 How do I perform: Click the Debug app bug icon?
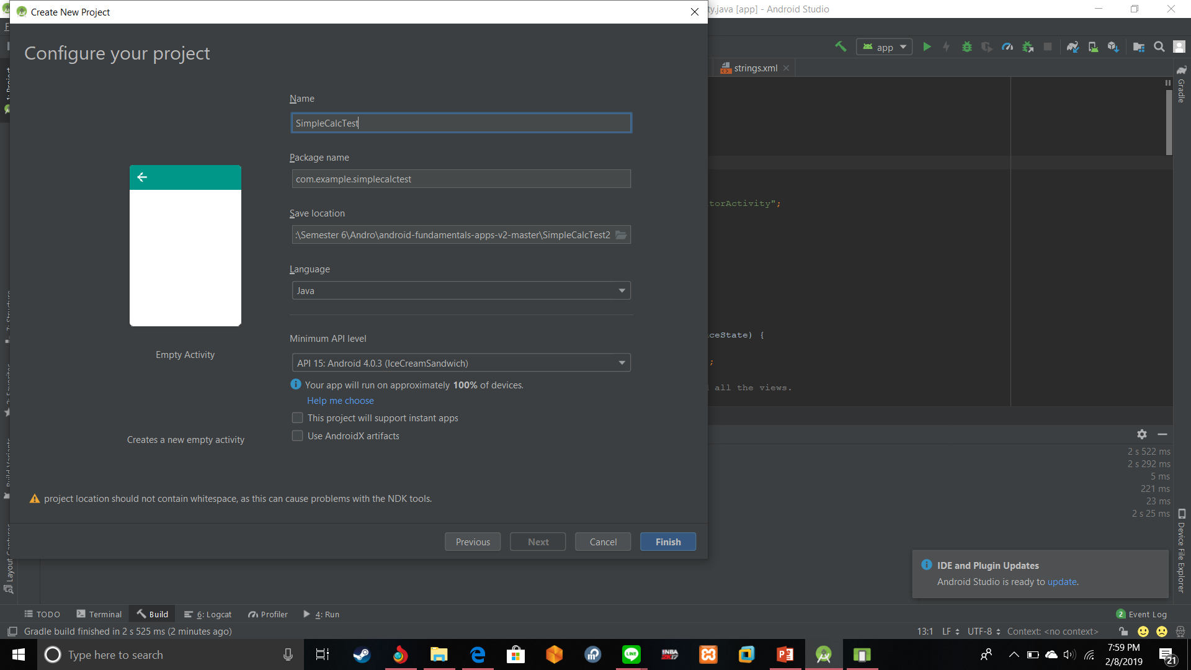tap(966, 47)
